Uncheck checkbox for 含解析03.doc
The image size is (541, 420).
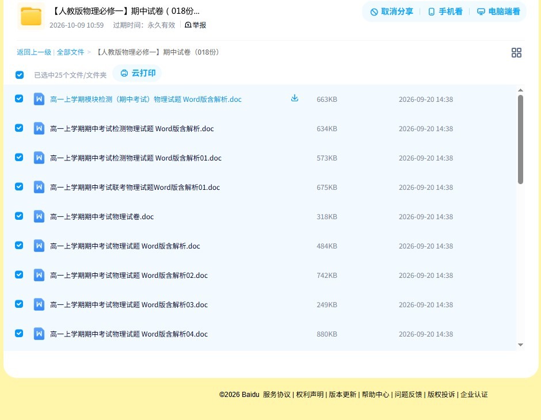(19, 304)
